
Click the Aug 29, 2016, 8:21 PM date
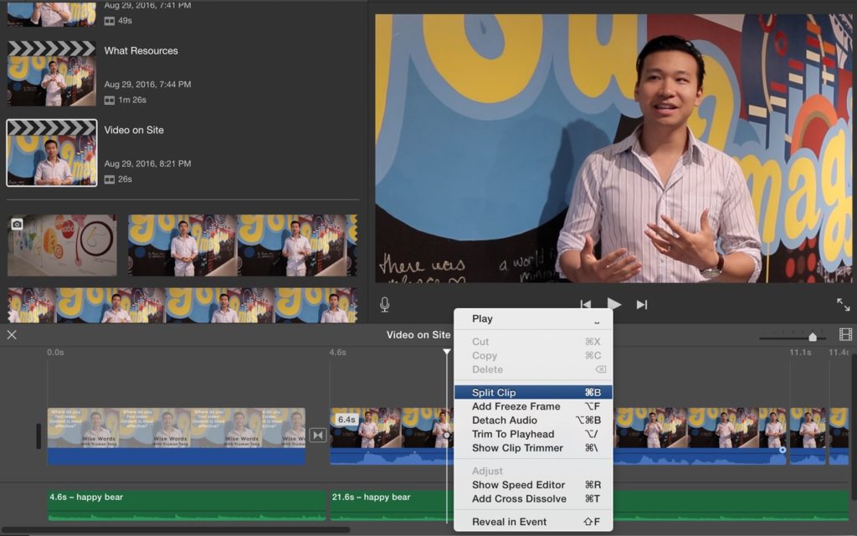[x=147, y=163]
